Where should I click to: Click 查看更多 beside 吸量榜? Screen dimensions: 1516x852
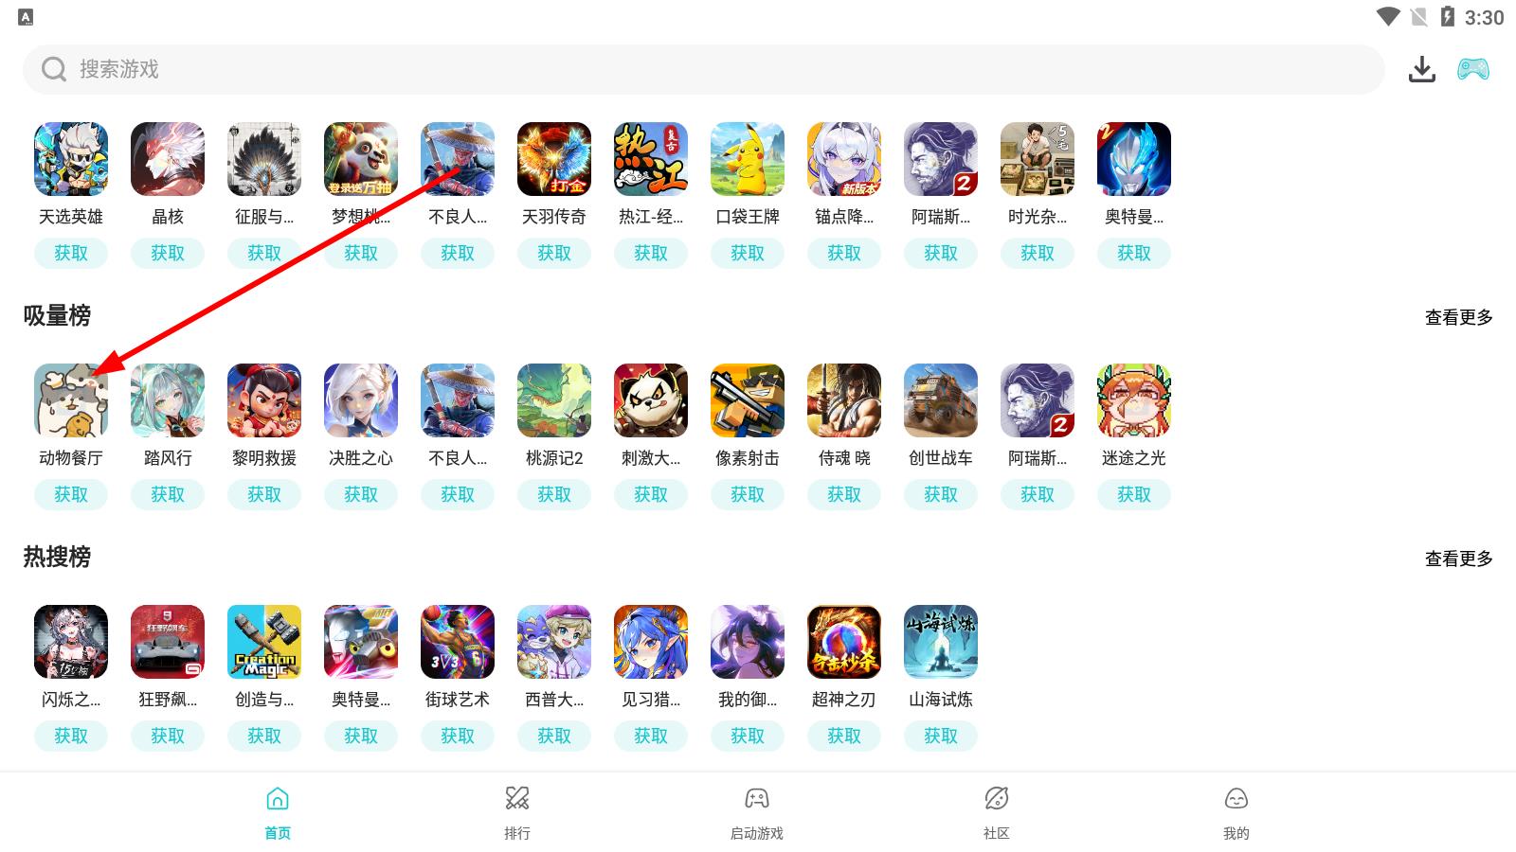click(1459, 317)
